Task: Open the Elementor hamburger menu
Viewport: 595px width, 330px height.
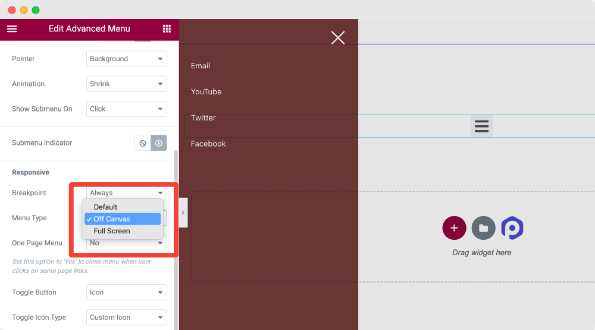Action: pos(12,28)
